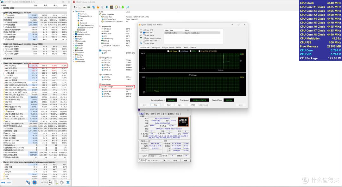Click the magnifier search icon in AIDA64 toolbar
The height and width of the screenshot is (187, 342).
[x=127, y=7]
